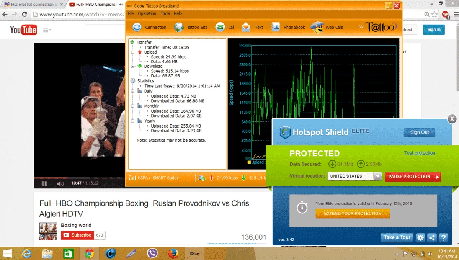
Task: Select 'Downloaded Data: 2.07 GB' row
Action: click(176, 116)
